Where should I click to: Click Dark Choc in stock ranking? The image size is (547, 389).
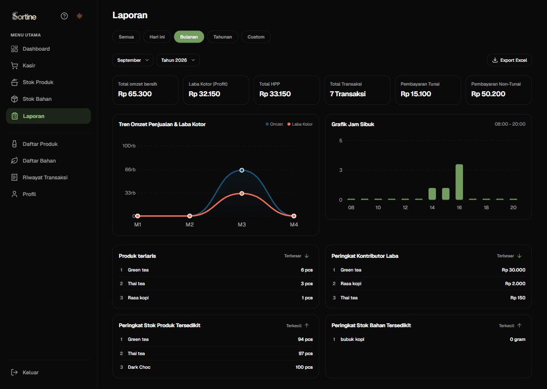coord(216,367)
